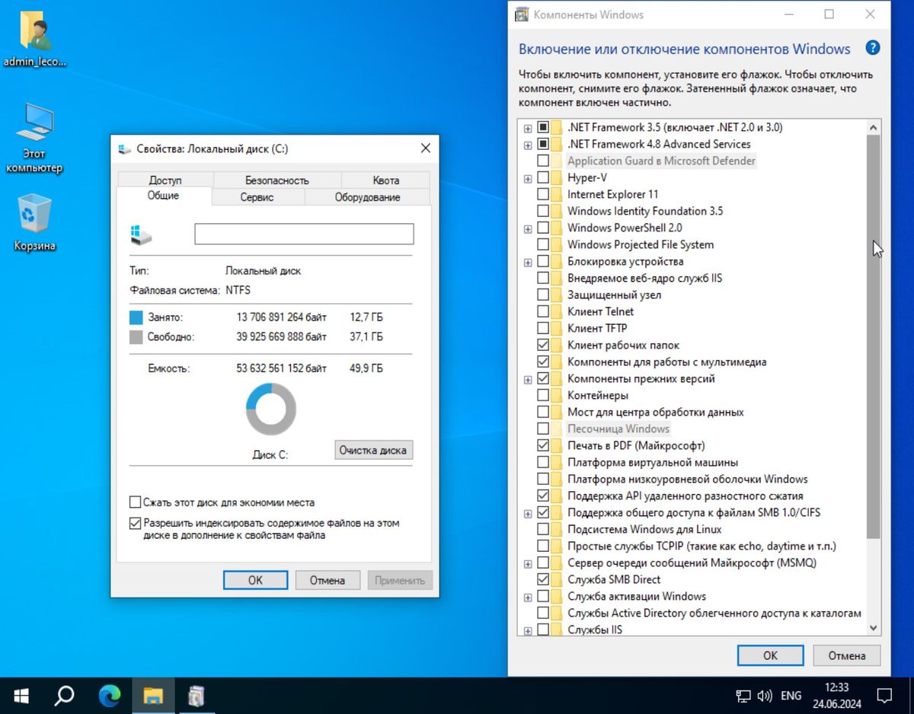Screen dimensions: 914x714
Task: Click the taskbar clock showing 12:33
Action: click(836, 696)
